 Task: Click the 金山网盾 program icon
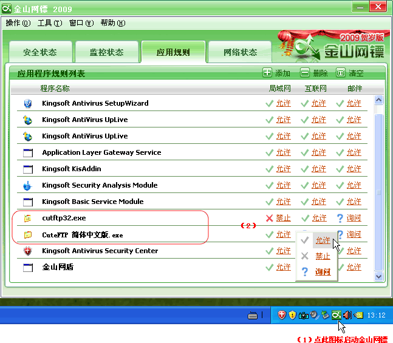[x=28, y=267]
